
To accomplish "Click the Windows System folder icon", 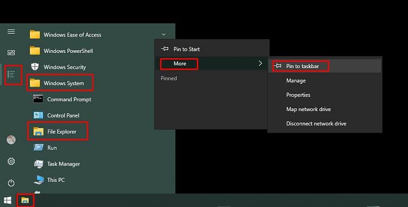I will (x=35, y=83).
